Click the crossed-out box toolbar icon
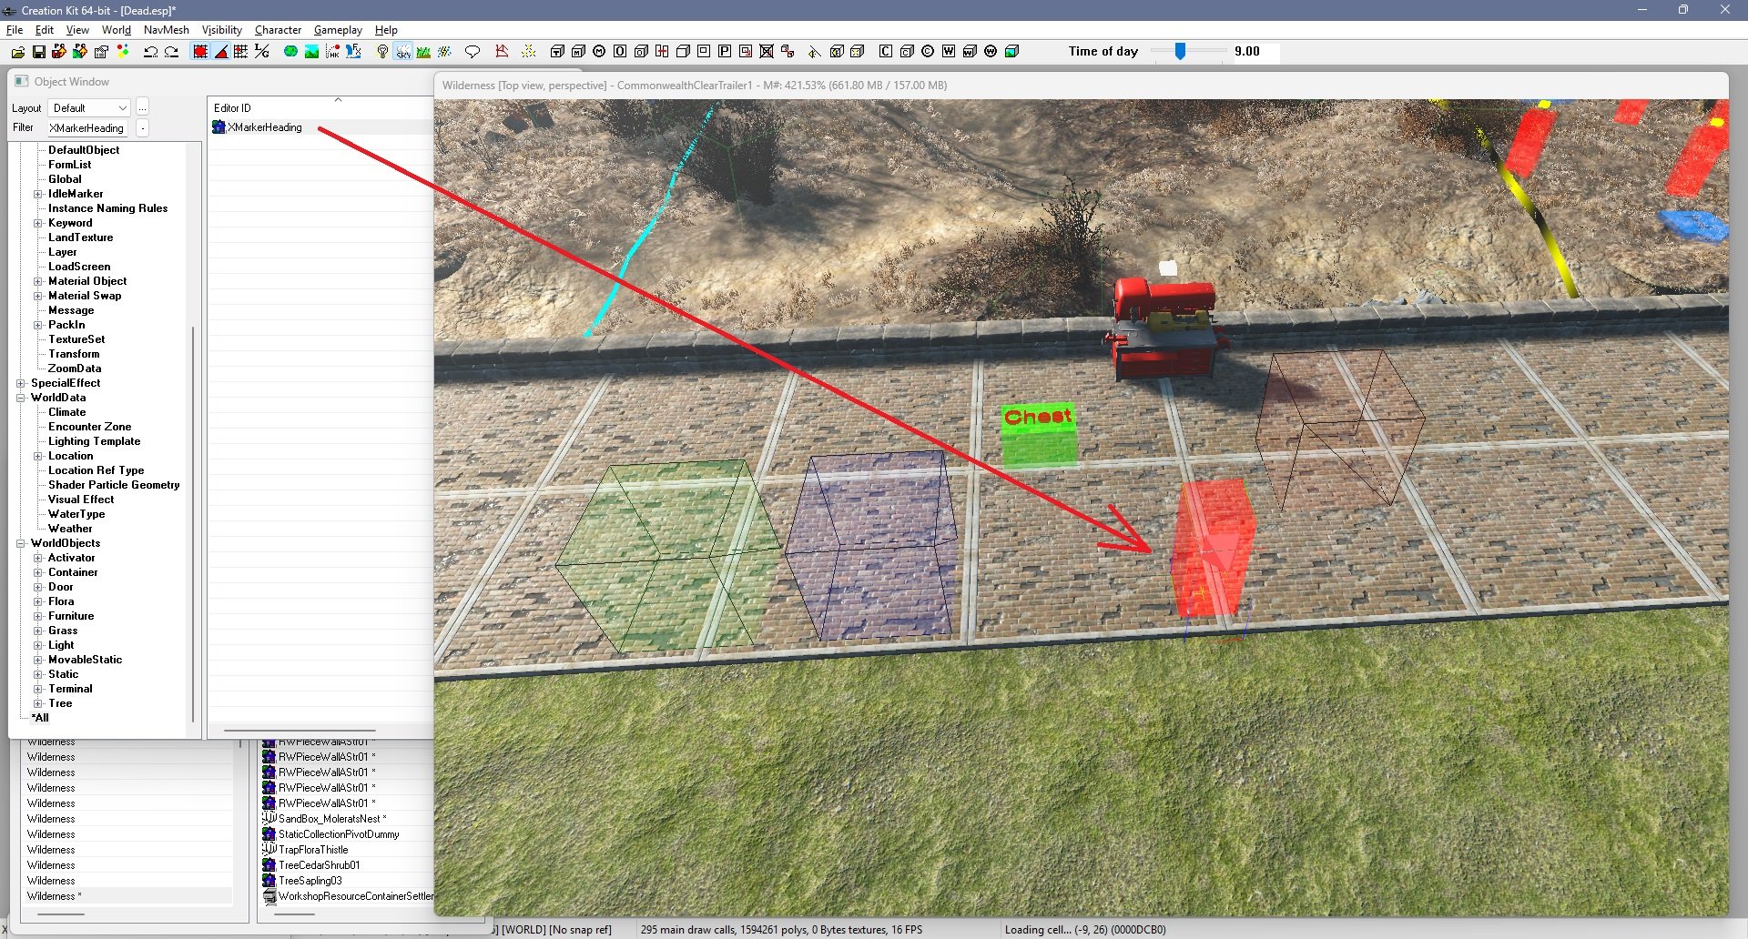This screenshot has width=1748, height=939. 767,52
